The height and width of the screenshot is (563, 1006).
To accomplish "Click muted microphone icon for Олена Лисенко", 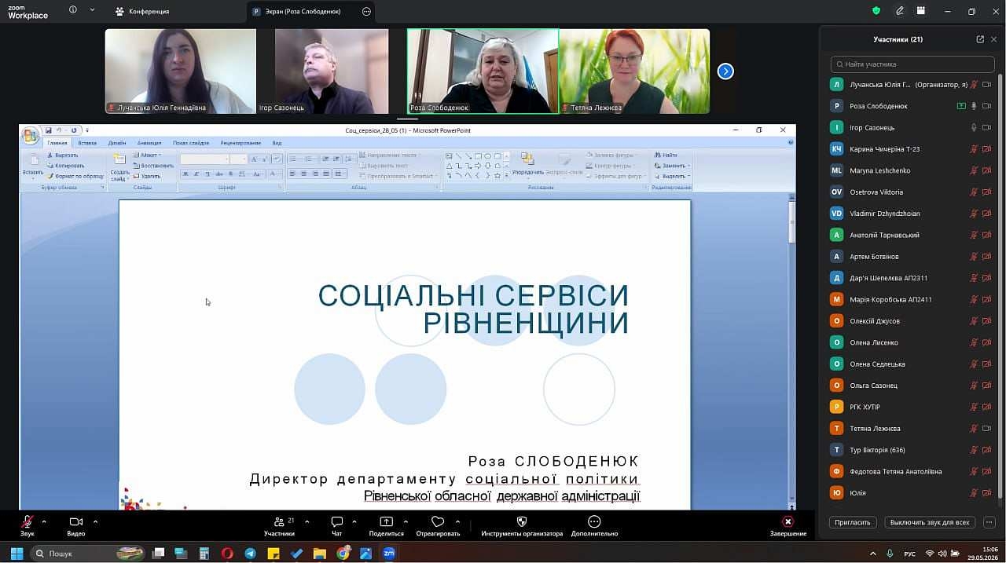I will [974, 342].
